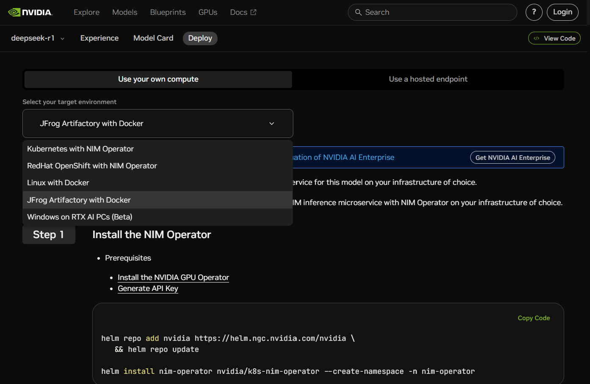Choose RedHat OpenShift with NIM Operator
Screen dimensions: 590x384
coord(92,166)
